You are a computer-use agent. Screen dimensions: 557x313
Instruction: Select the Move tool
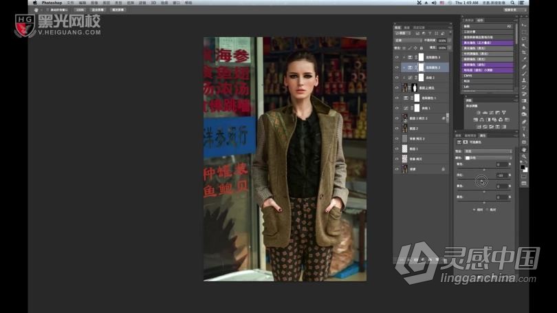click(x=524, y=25)
